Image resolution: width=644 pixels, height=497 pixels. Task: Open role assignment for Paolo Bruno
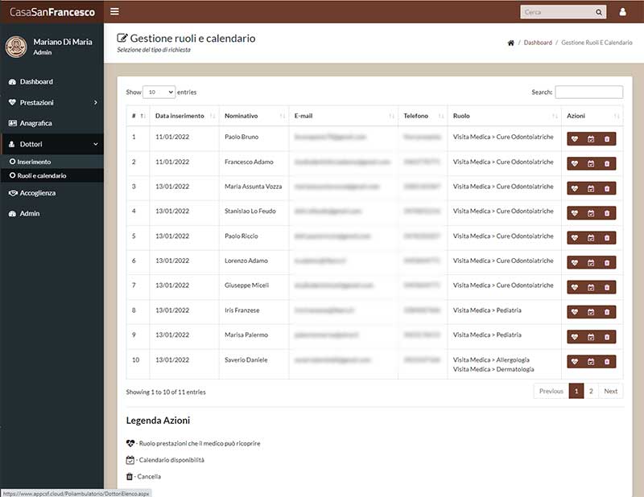click(x=575, y=139)
